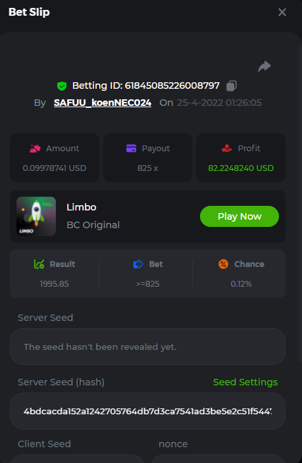Close the Bet Slip panel
Screen dimensions: 302x463
pos(282,12)
